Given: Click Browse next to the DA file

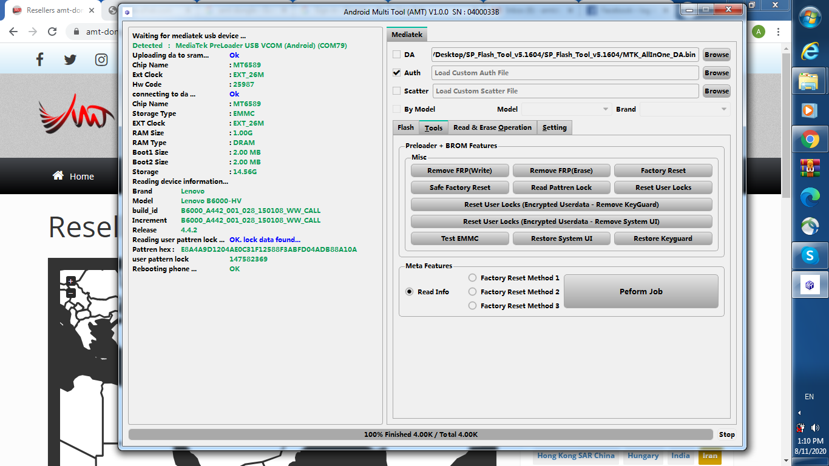Looking at the screenshot, I should click(x=717, y=55).
